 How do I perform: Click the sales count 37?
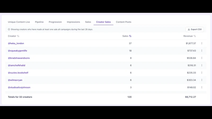130,43
